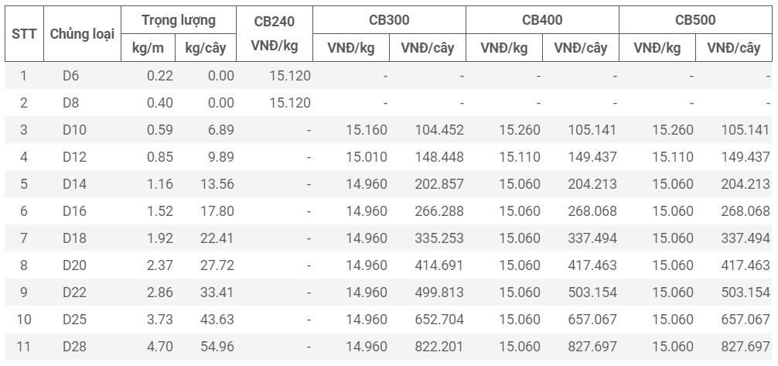
Task: Select the CB300 group header
Action: click(389, 20)
